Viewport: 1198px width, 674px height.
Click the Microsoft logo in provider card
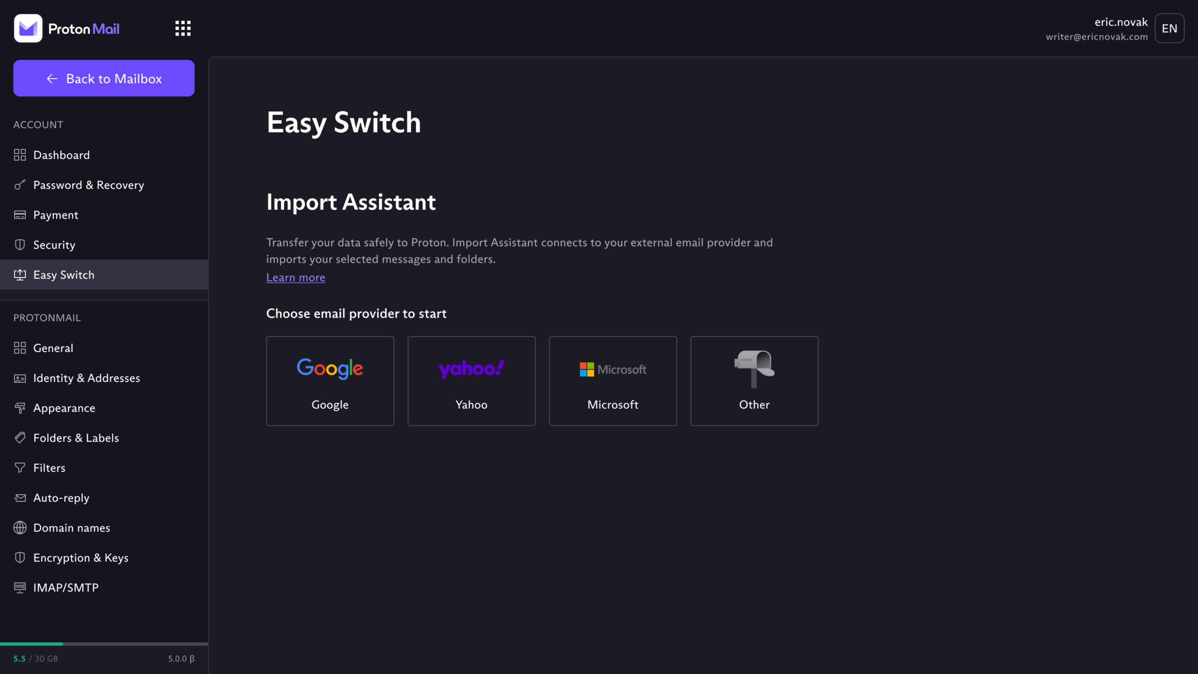tap(613, 369)
